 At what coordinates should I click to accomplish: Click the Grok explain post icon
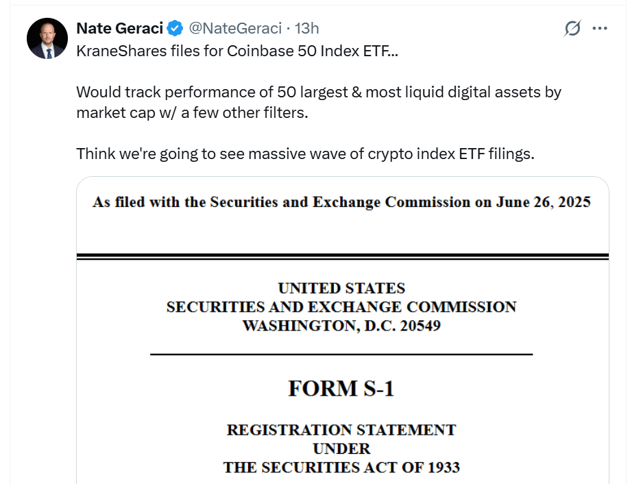click(572, 29)
